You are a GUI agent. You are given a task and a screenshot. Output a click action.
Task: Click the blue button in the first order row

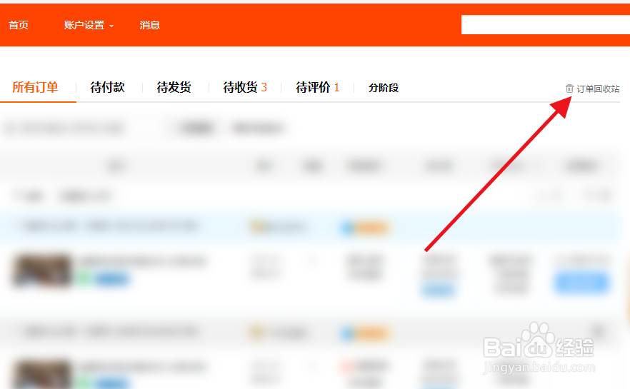tap(581, 282)
